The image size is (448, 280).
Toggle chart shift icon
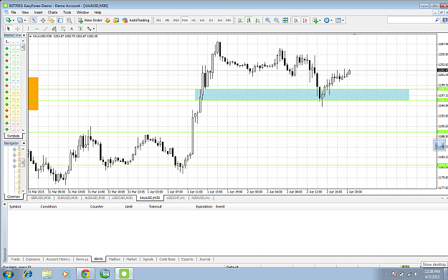(x=305, y=20)
